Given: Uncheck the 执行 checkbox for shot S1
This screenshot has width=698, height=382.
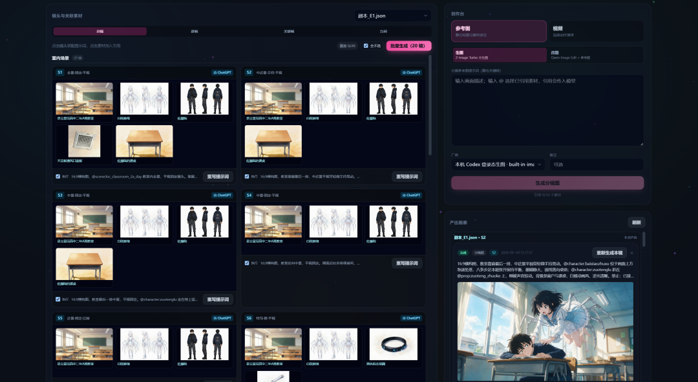Looking at the screenshot, I should pyautogui.click(x=58, y=177).
